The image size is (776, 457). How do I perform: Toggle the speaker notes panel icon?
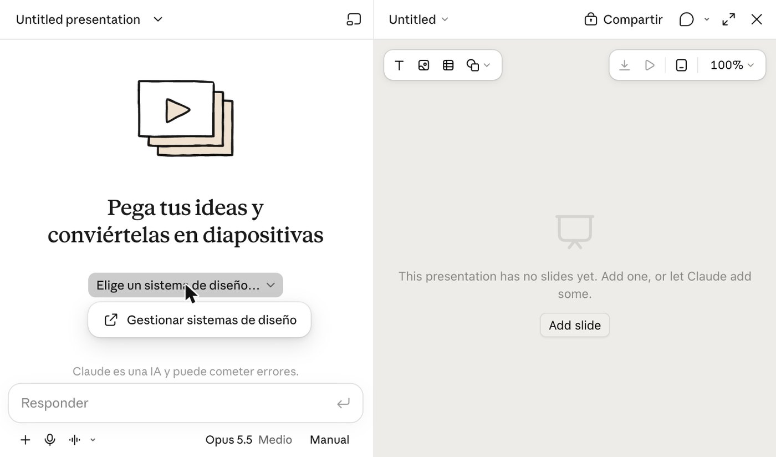[x=681, y=65]
